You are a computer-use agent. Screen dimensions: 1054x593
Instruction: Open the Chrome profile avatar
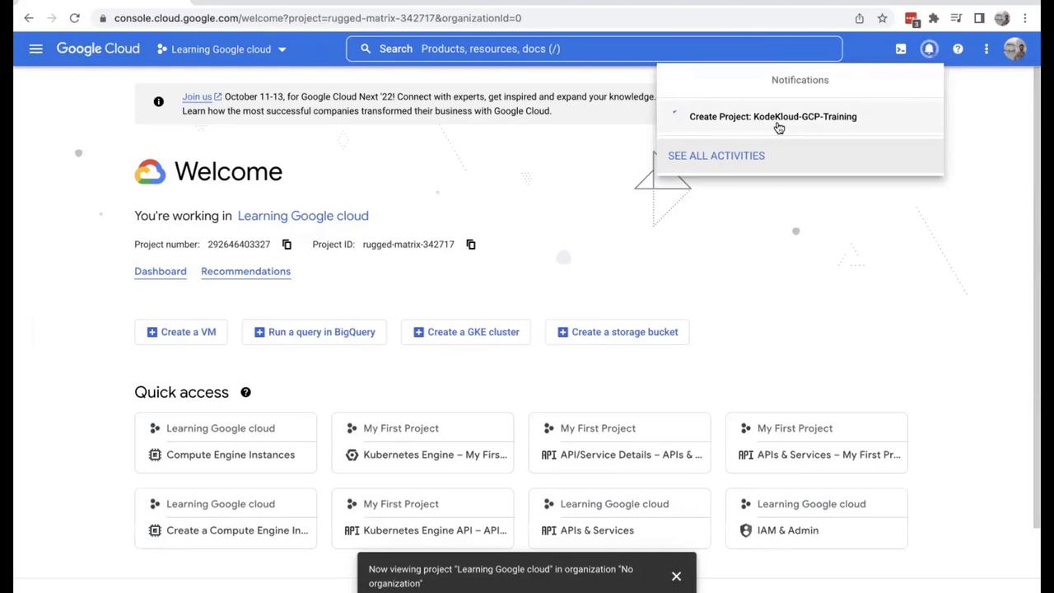coord(1002,18)
